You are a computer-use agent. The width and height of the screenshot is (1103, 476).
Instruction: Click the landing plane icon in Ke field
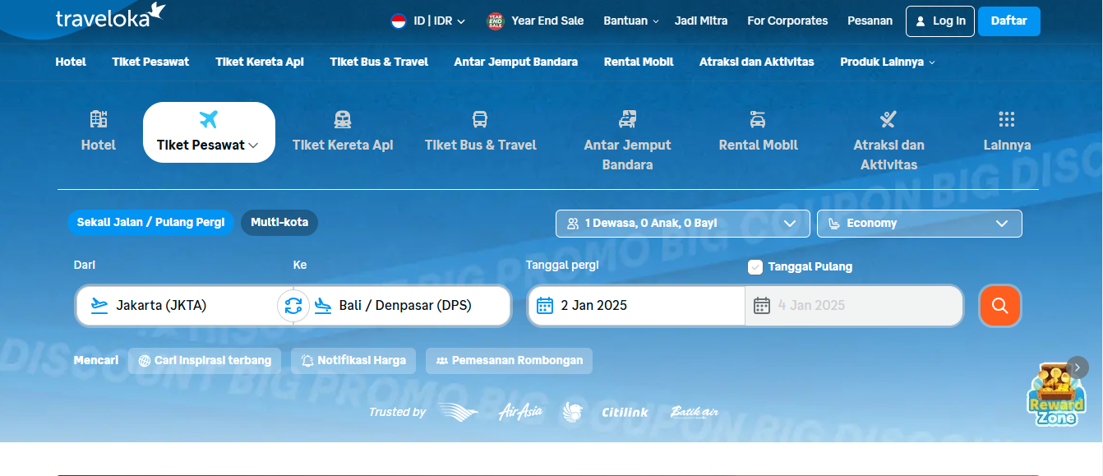pyautogui.click(x=322, y=306)
